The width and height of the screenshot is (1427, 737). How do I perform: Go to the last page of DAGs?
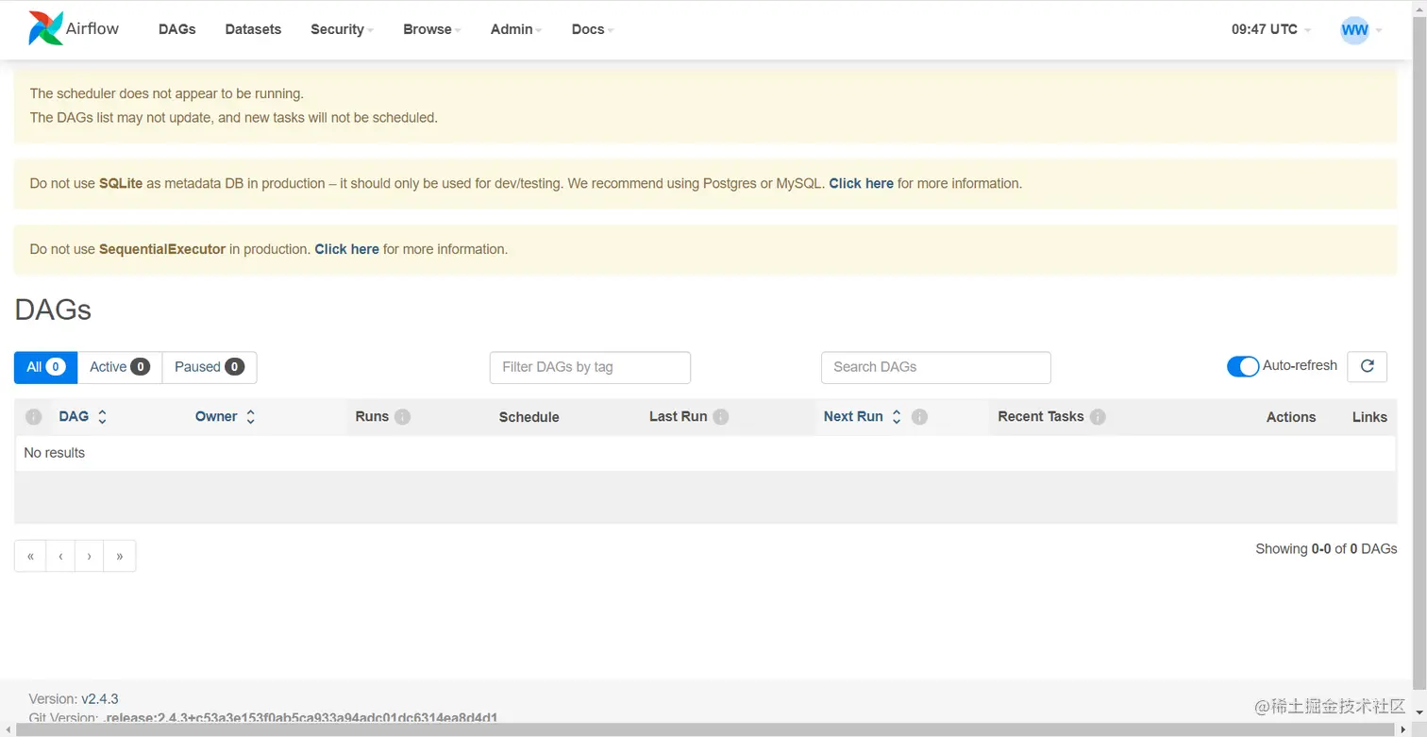[120, 556]
